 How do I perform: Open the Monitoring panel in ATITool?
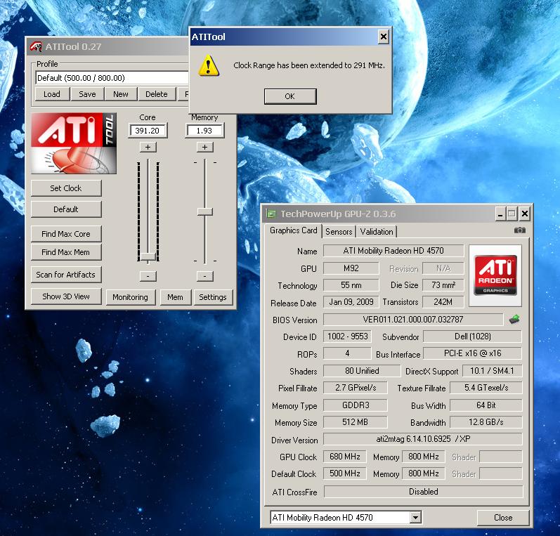(131, 297)
